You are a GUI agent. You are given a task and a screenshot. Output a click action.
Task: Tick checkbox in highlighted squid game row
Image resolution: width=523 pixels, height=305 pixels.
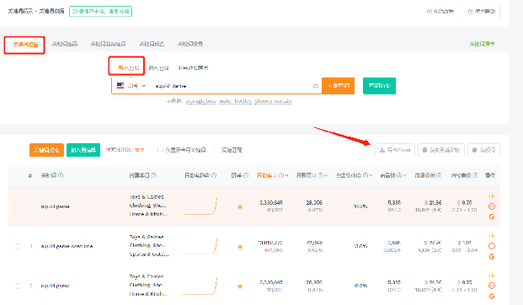18,206
